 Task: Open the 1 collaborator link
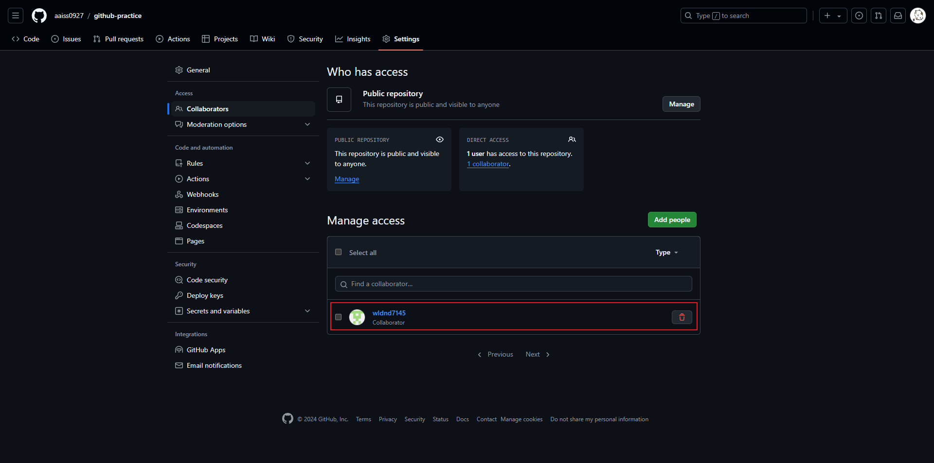[x=488, y=164]
